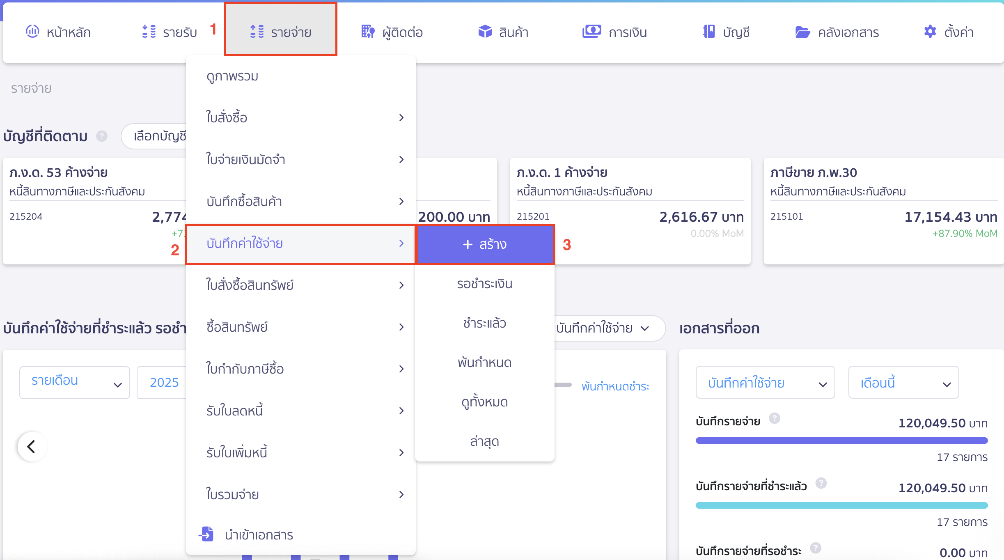Click help icon next to บันทึกรายจ่าย
The image size is (1004, 560).
click(774, 418)
